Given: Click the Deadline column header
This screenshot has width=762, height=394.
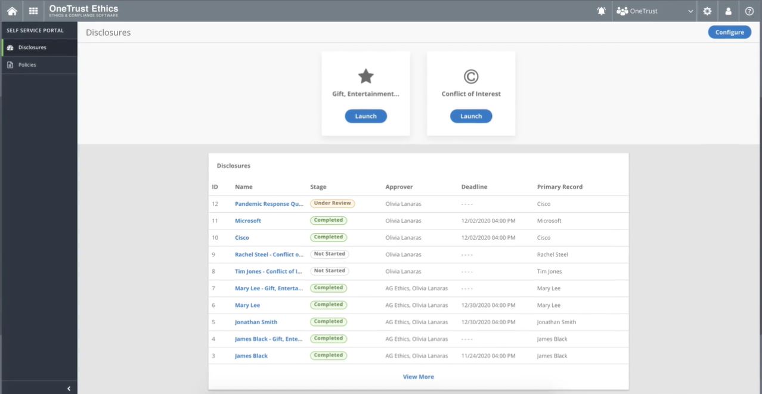Looking at the screenshot, I should coord(474,187).
